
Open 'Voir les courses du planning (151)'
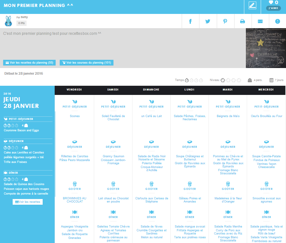click(86, 63)
